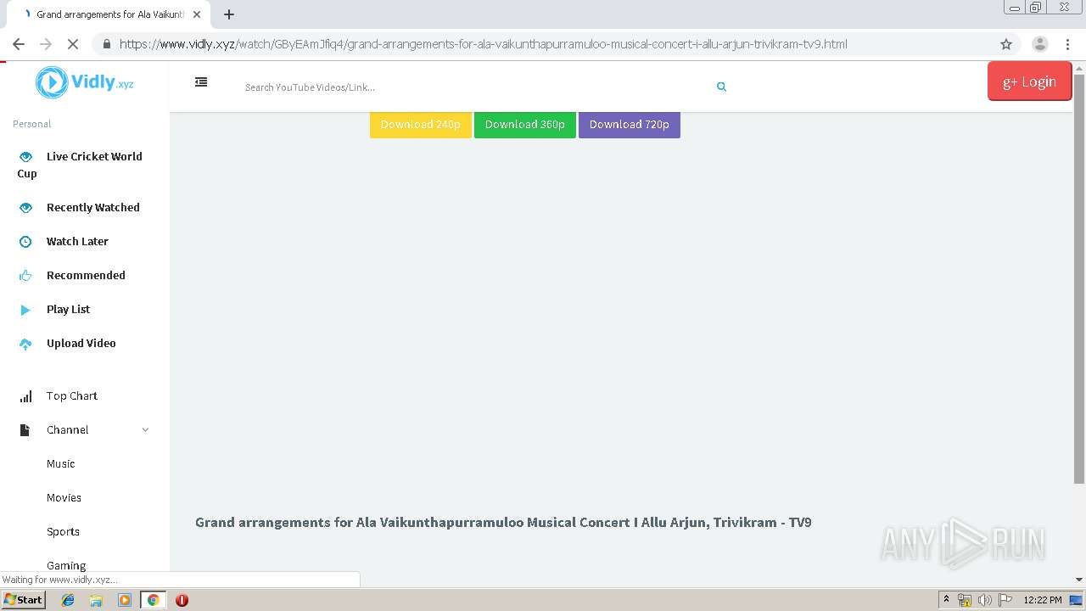Focus the Search YouTube Videos field

pyautogui.click(x=475, y=87)
